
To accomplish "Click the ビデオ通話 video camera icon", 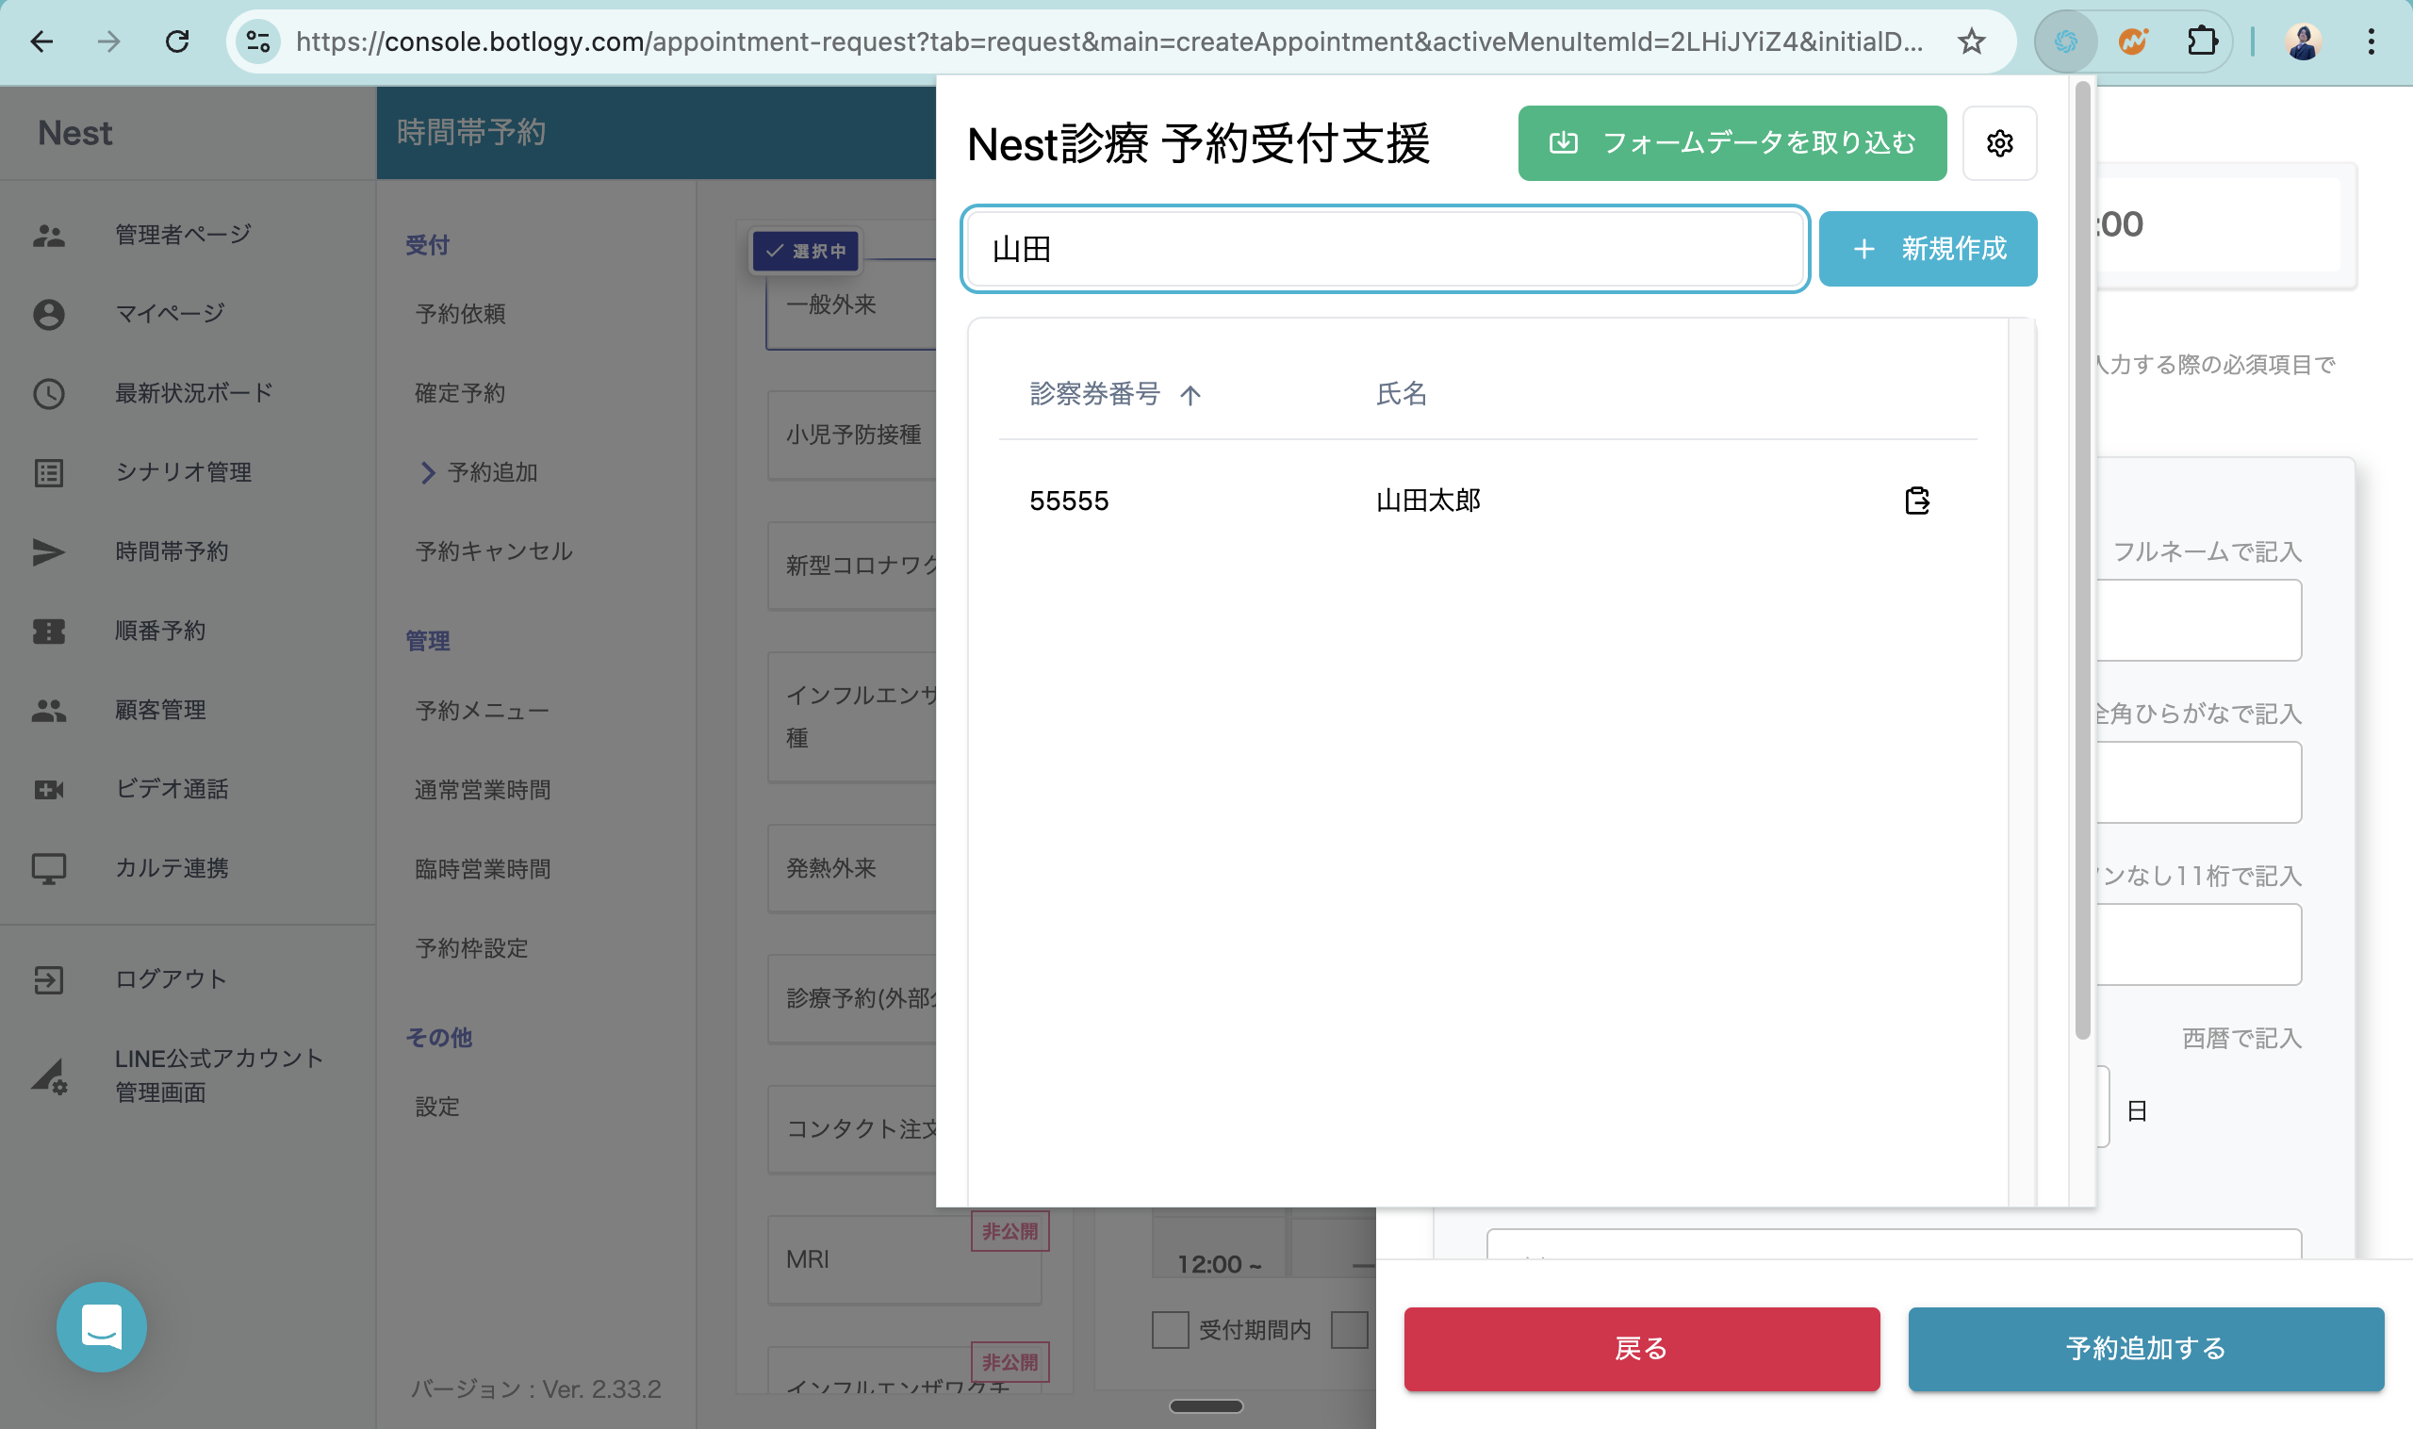I will [x=48, y=790].
